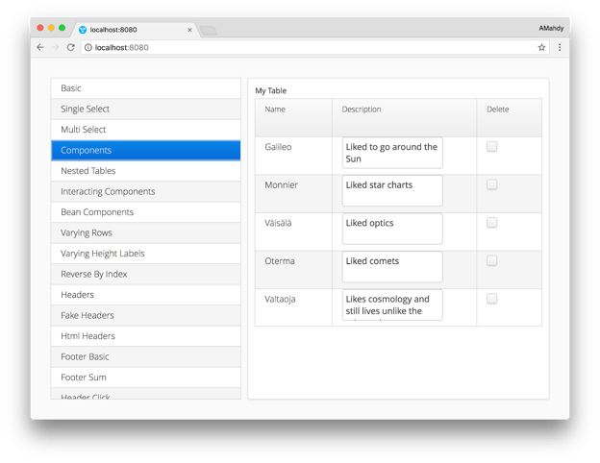Viewport: 600px width, 463px height.
Task: Click the browser back arrow
Action: pos(40,47)
